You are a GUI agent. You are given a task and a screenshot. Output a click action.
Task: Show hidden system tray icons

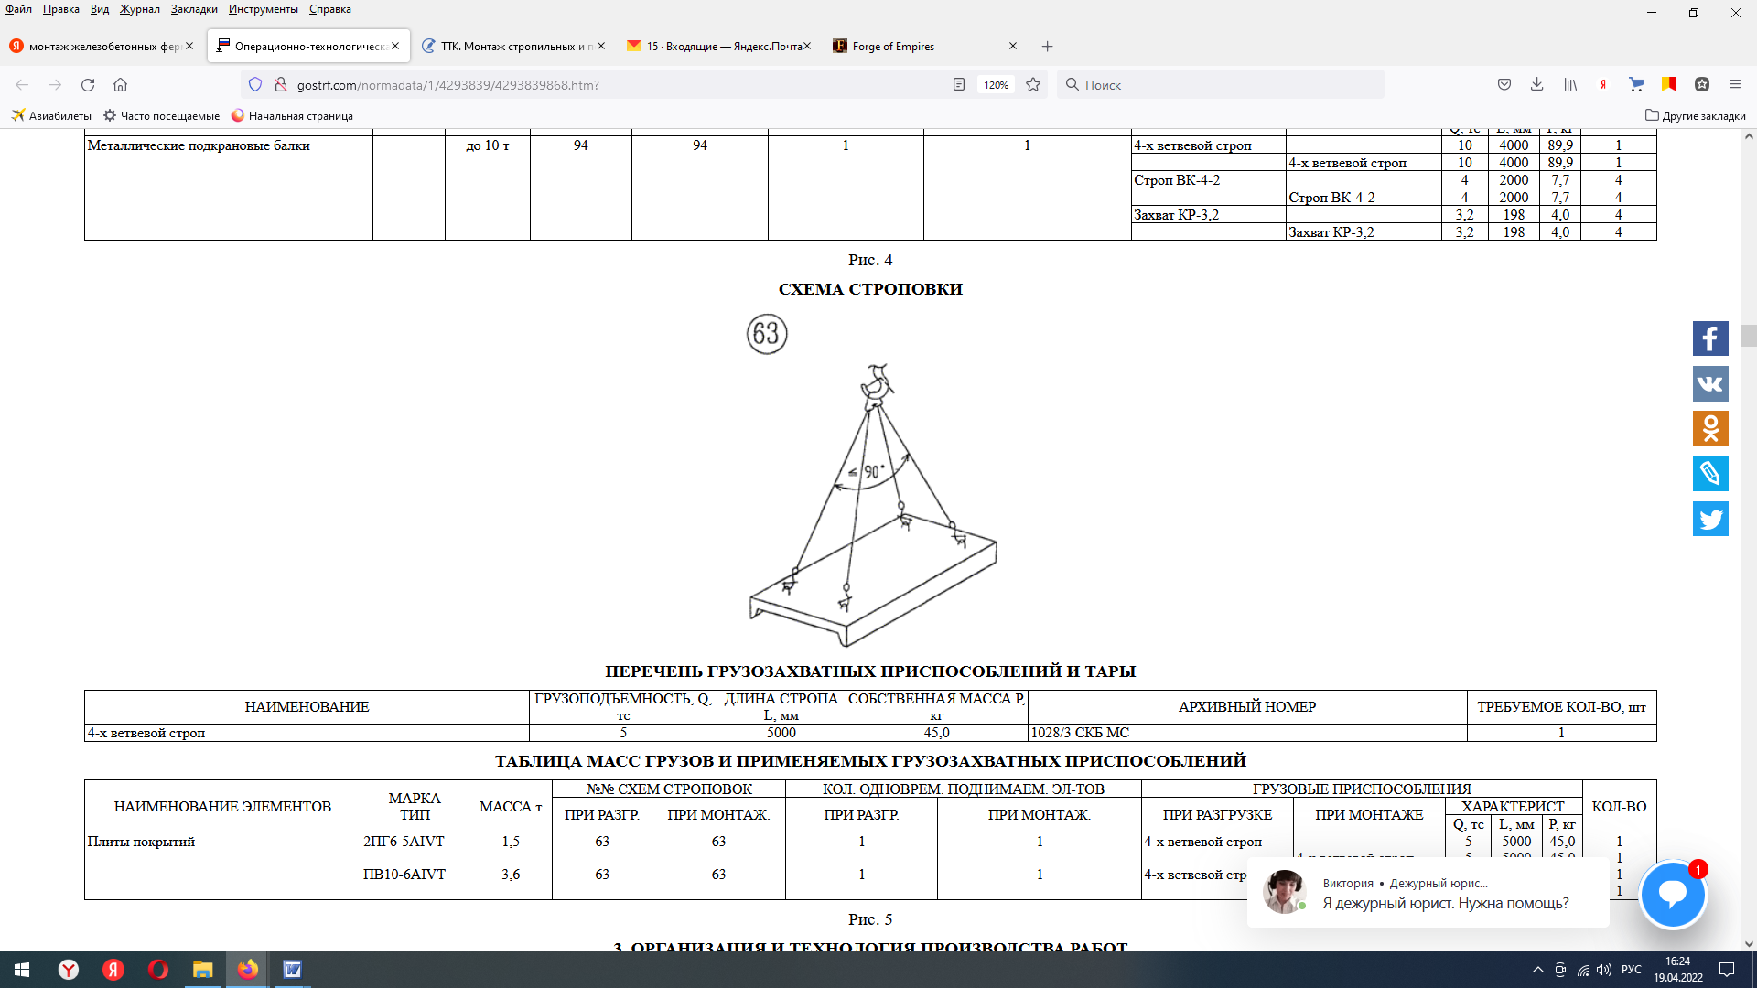pos(1538,970)
